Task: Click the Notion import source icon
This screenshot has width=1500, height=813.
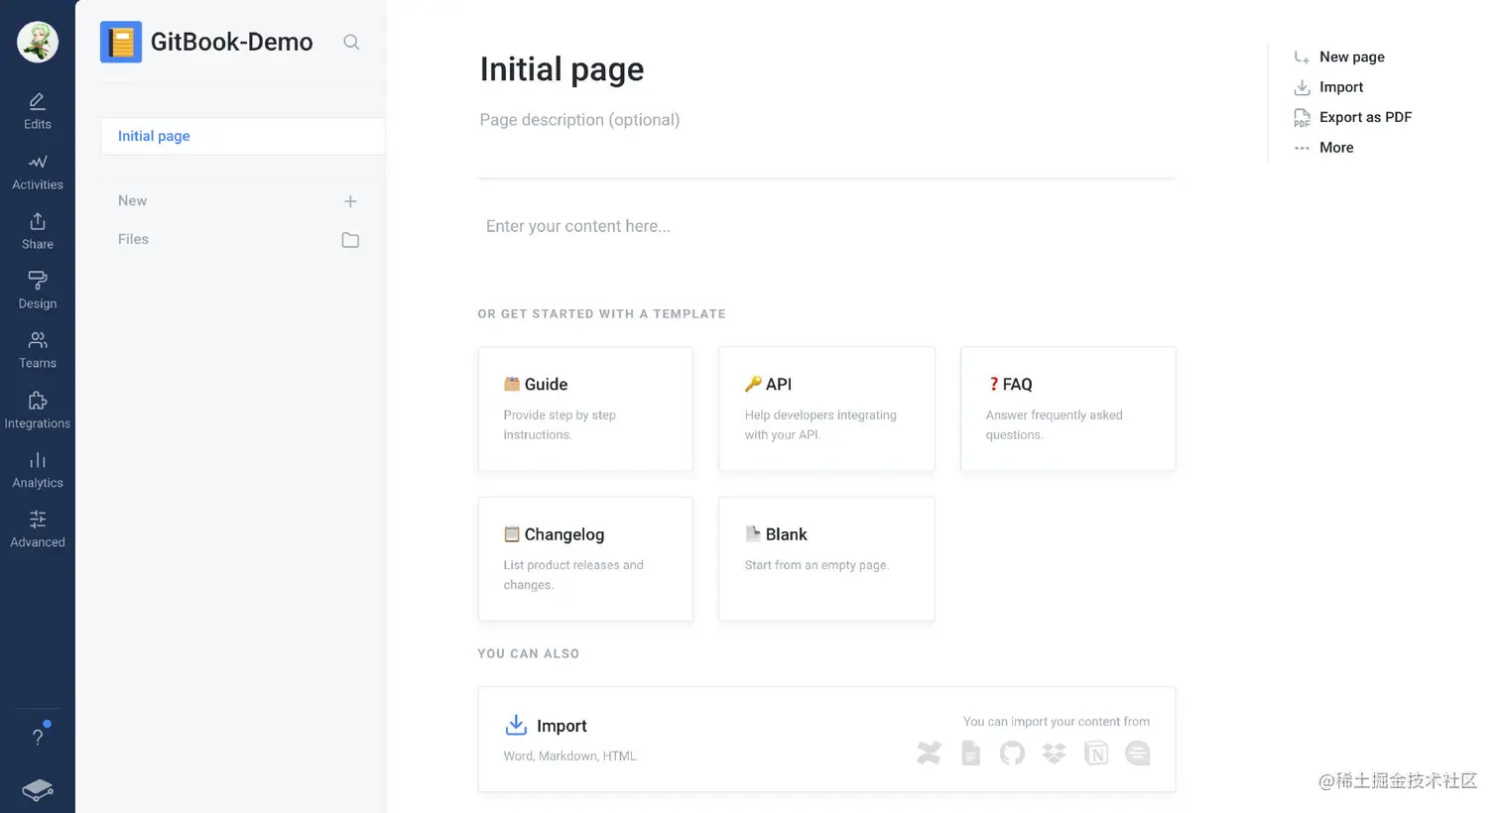Action: tap(1096, 754)
